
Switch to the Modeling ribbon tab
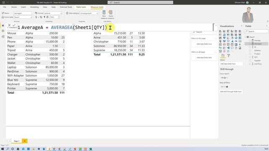34,7
